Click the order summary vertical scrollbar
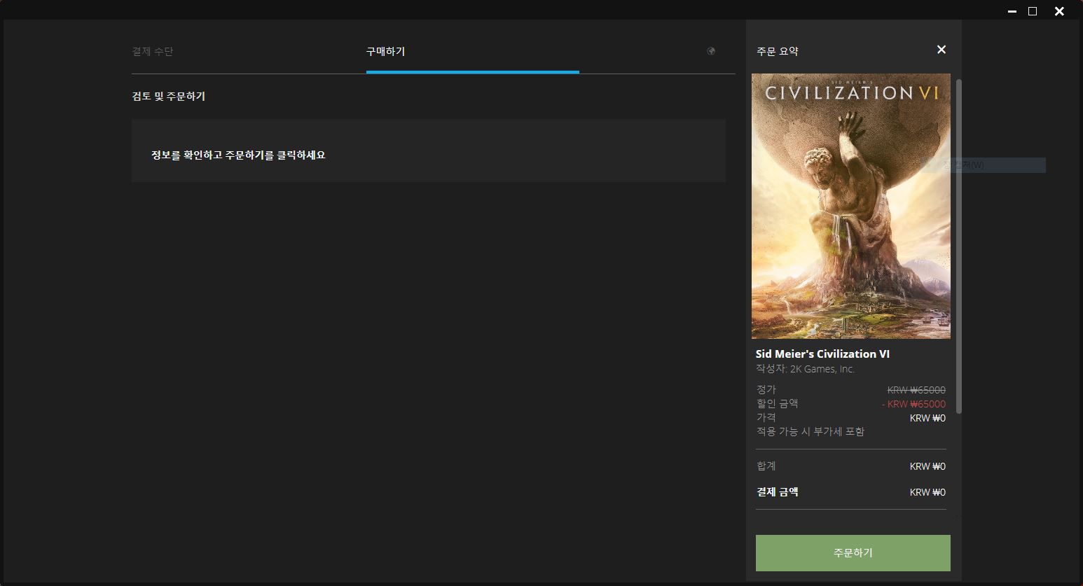Image resolution: width=1083 pixels, height=586 pixels. 959,246
